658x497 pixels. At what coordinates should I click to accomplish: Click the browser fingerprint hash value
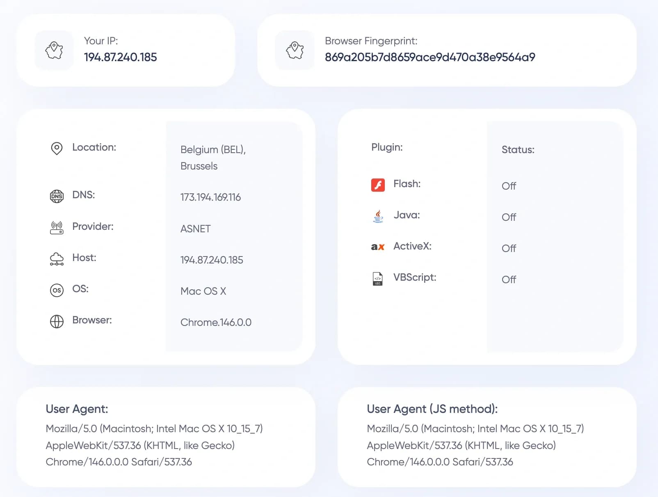(x=430, y=57)
